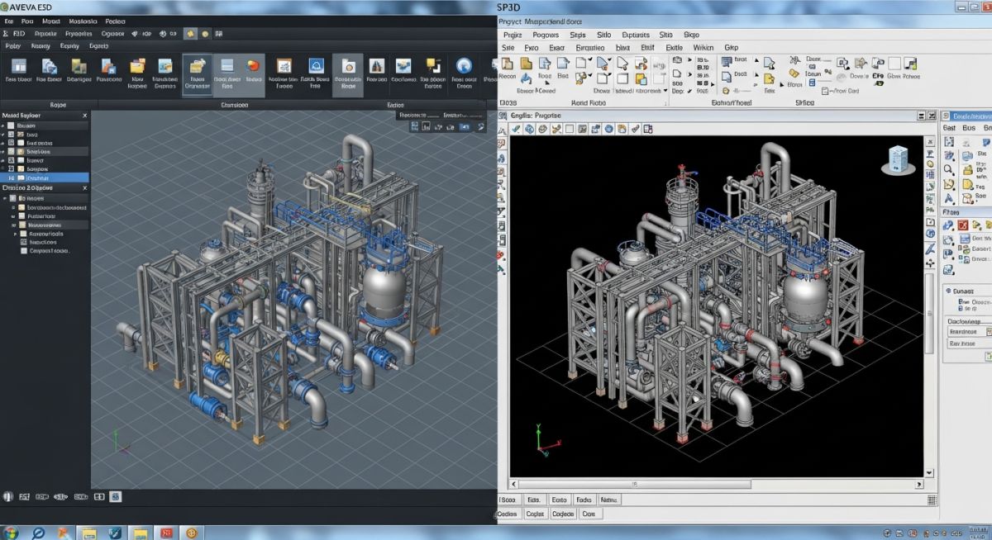
Task: Click the 'Coglat' button in SP3D bottom row
Action: (x=535, y=514)
